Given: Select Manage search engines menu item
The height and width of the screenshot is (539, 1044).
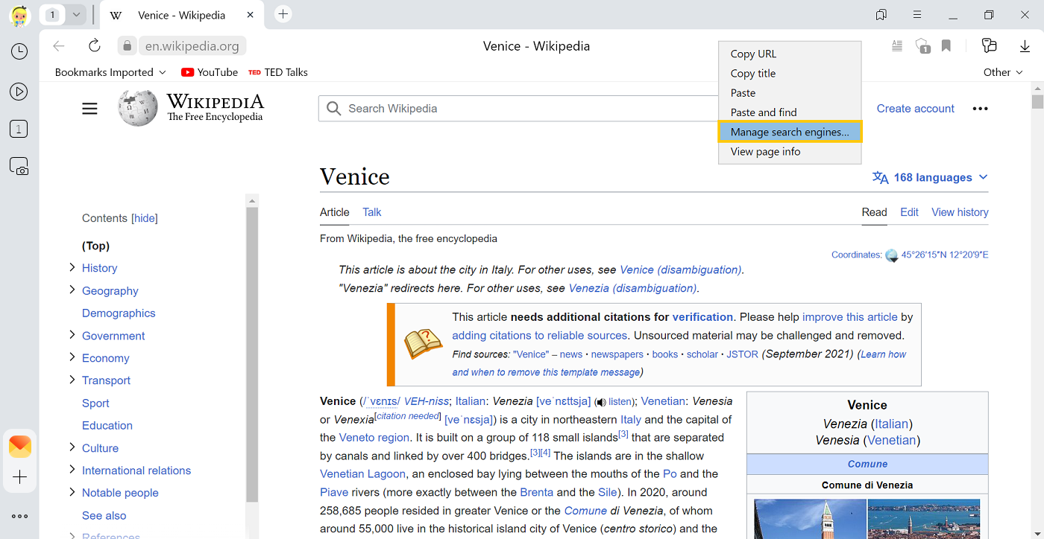Looking at the screenshot, I should [789, 132].
